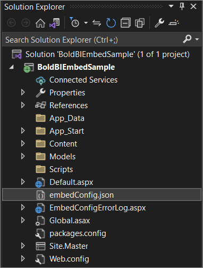Select EmbedConfigErrorLog.aspx file name
Image resolution: width=203 pixels, height=268 pixels.
point(97,208)
